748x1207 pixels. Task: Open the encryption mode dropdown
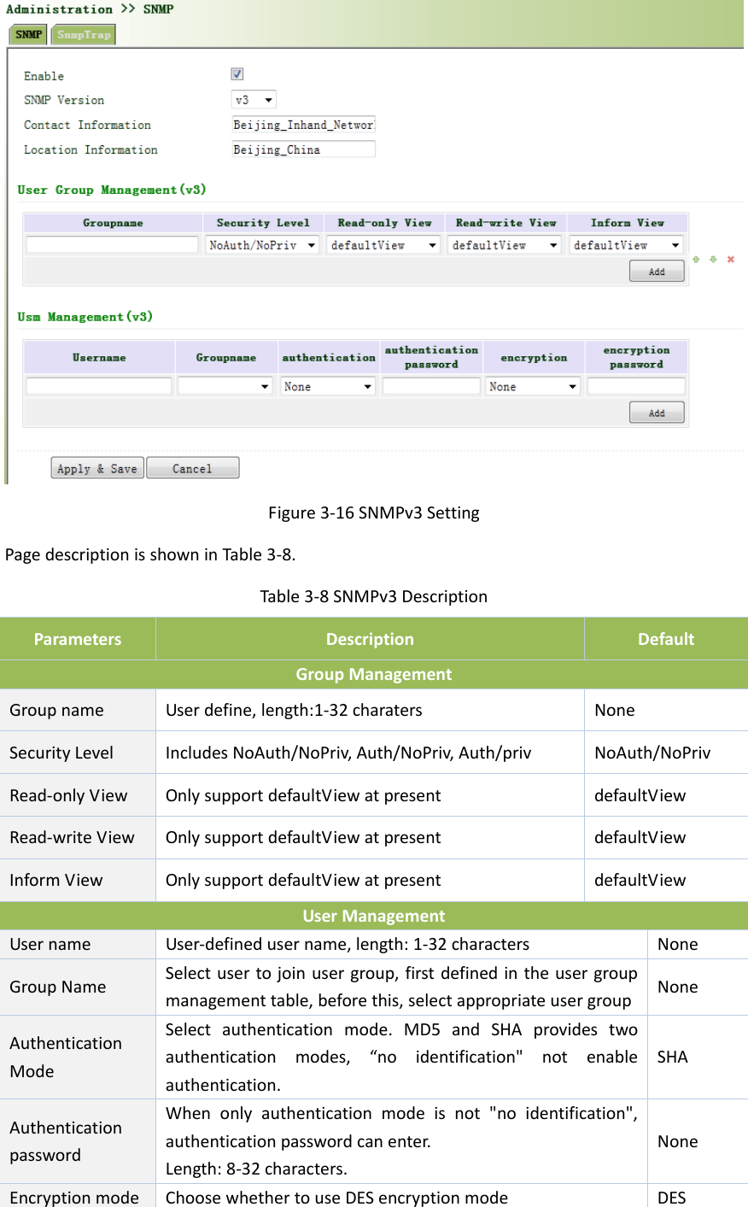[534, 387]
